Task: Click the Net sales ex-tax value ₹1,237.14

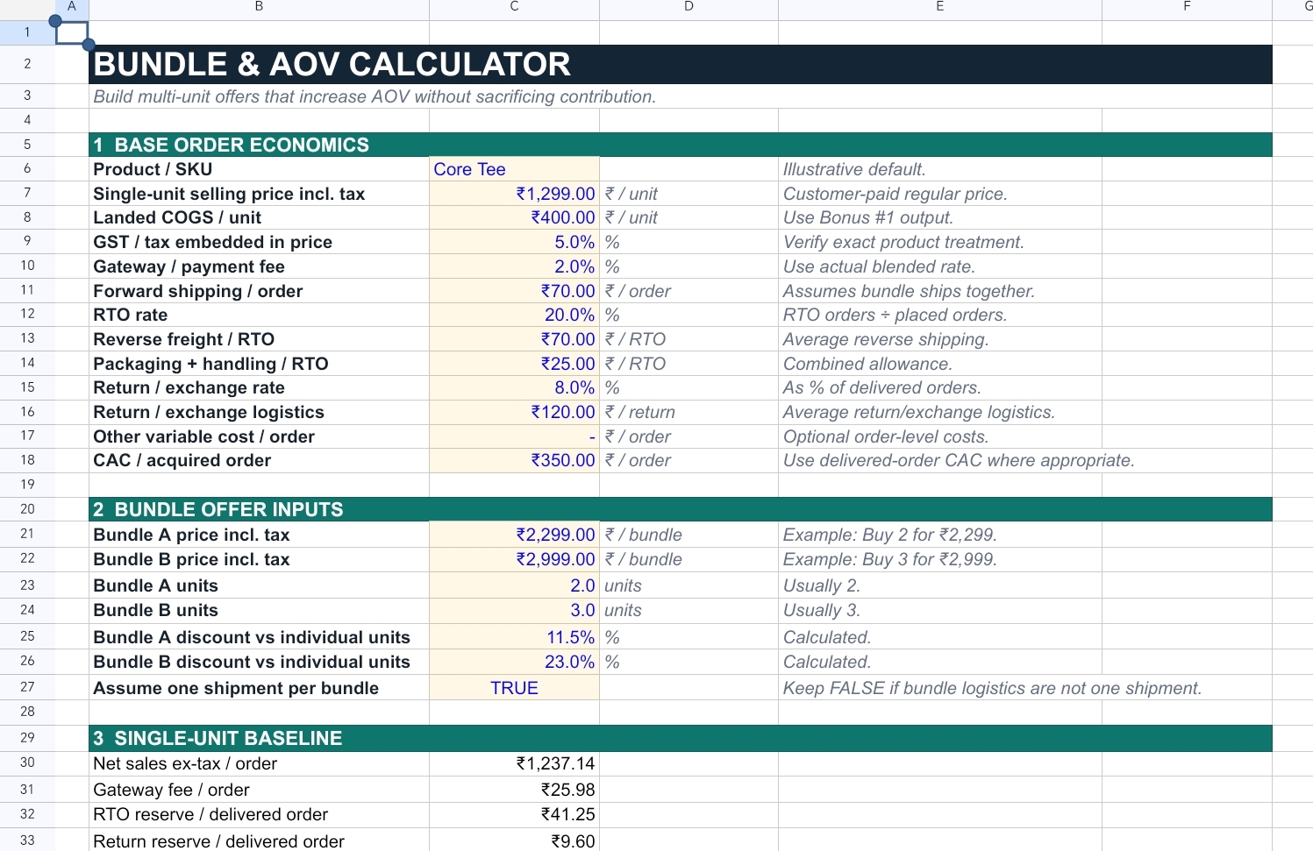Action: pyautogui.click(x=555, y=763)
